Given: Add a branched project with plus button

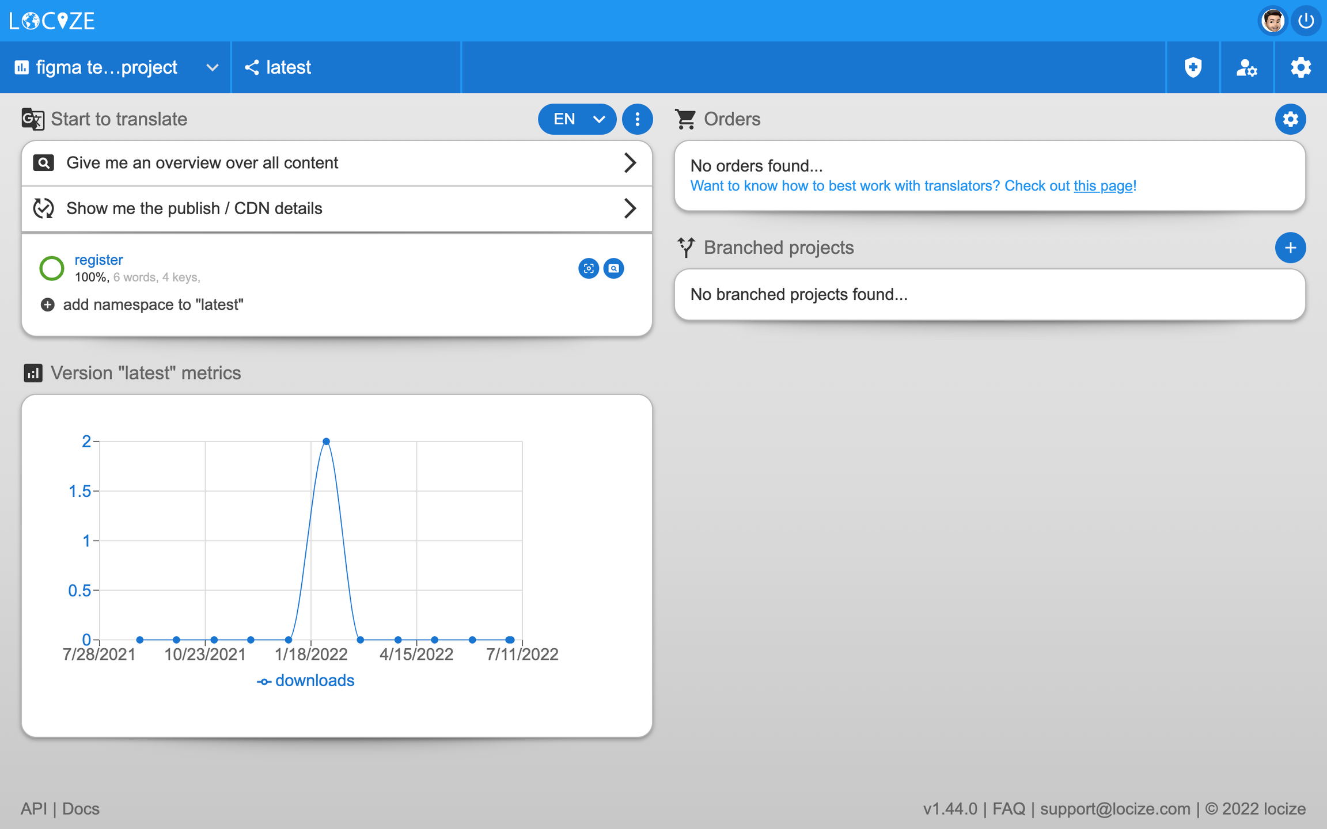Looking at the screenshot, I should (1290, 248).
